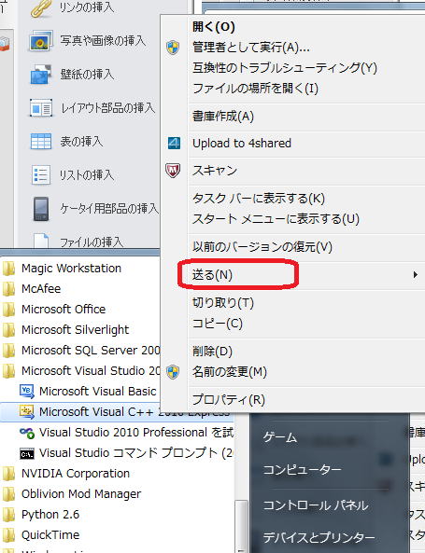Click リストの挿入 label
Viewport: 425px width, 553px height.
point(87,174)
